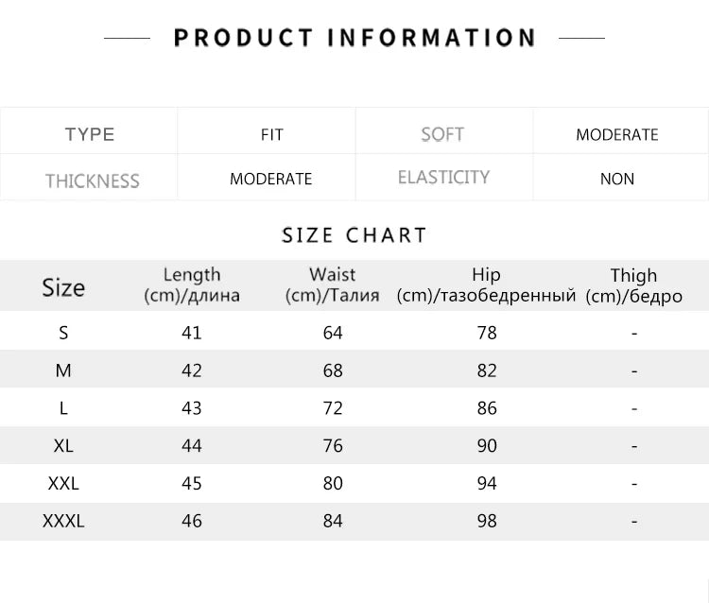Click length value 41 for size S

(192, 333)
